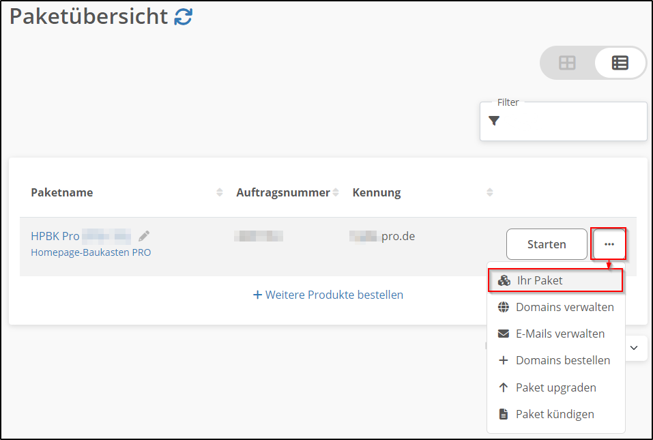The height and width of the screenshot is (440, 653).
Task: Click the upgrade arrow icon beside Paket upgraden
Action: pyautogui.click(x=504, y=387)
